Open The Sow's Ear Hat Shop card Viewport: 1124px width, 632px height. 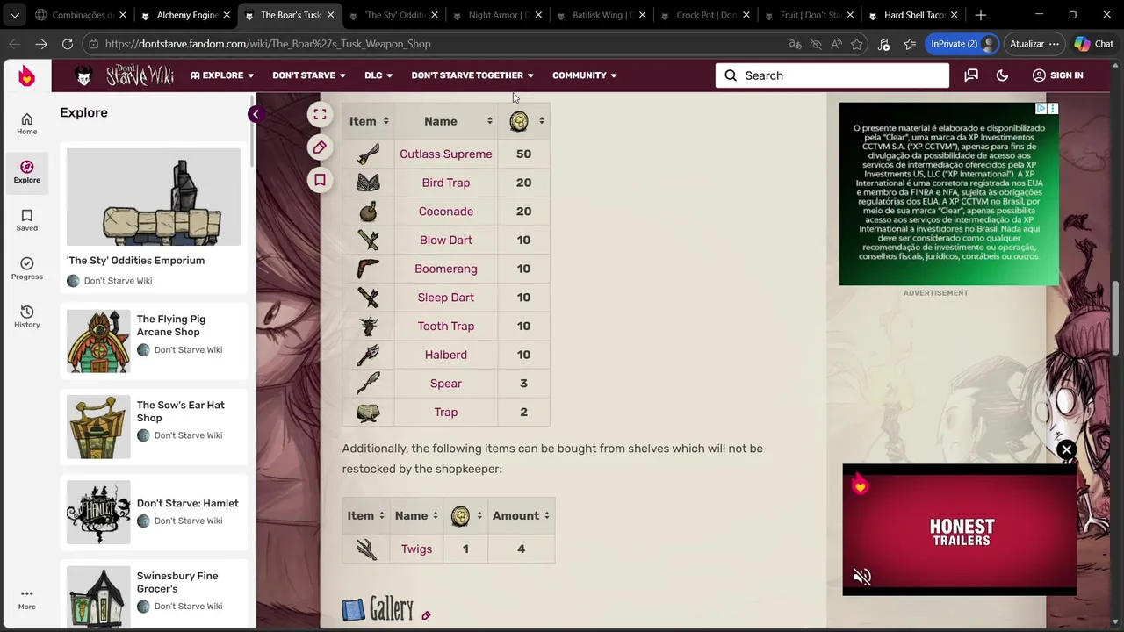click(155, 427)
